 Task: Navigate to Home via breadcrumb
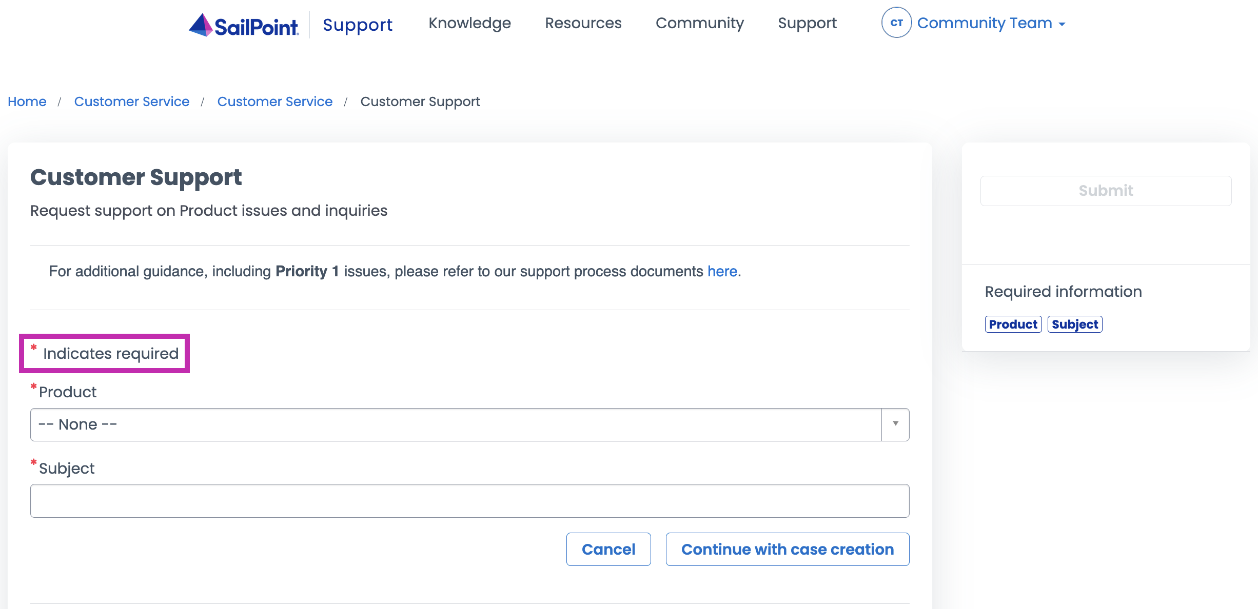coord(27,101)
